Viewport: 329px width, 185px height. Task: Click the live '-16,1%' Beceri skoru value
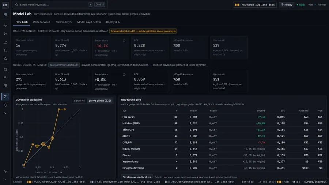pos(101,46)
